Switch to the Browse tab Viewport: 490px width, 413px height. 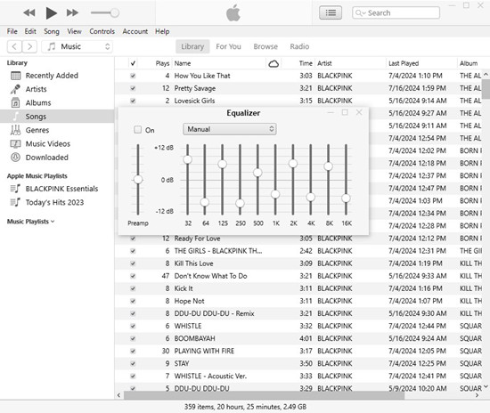point(265,46)
